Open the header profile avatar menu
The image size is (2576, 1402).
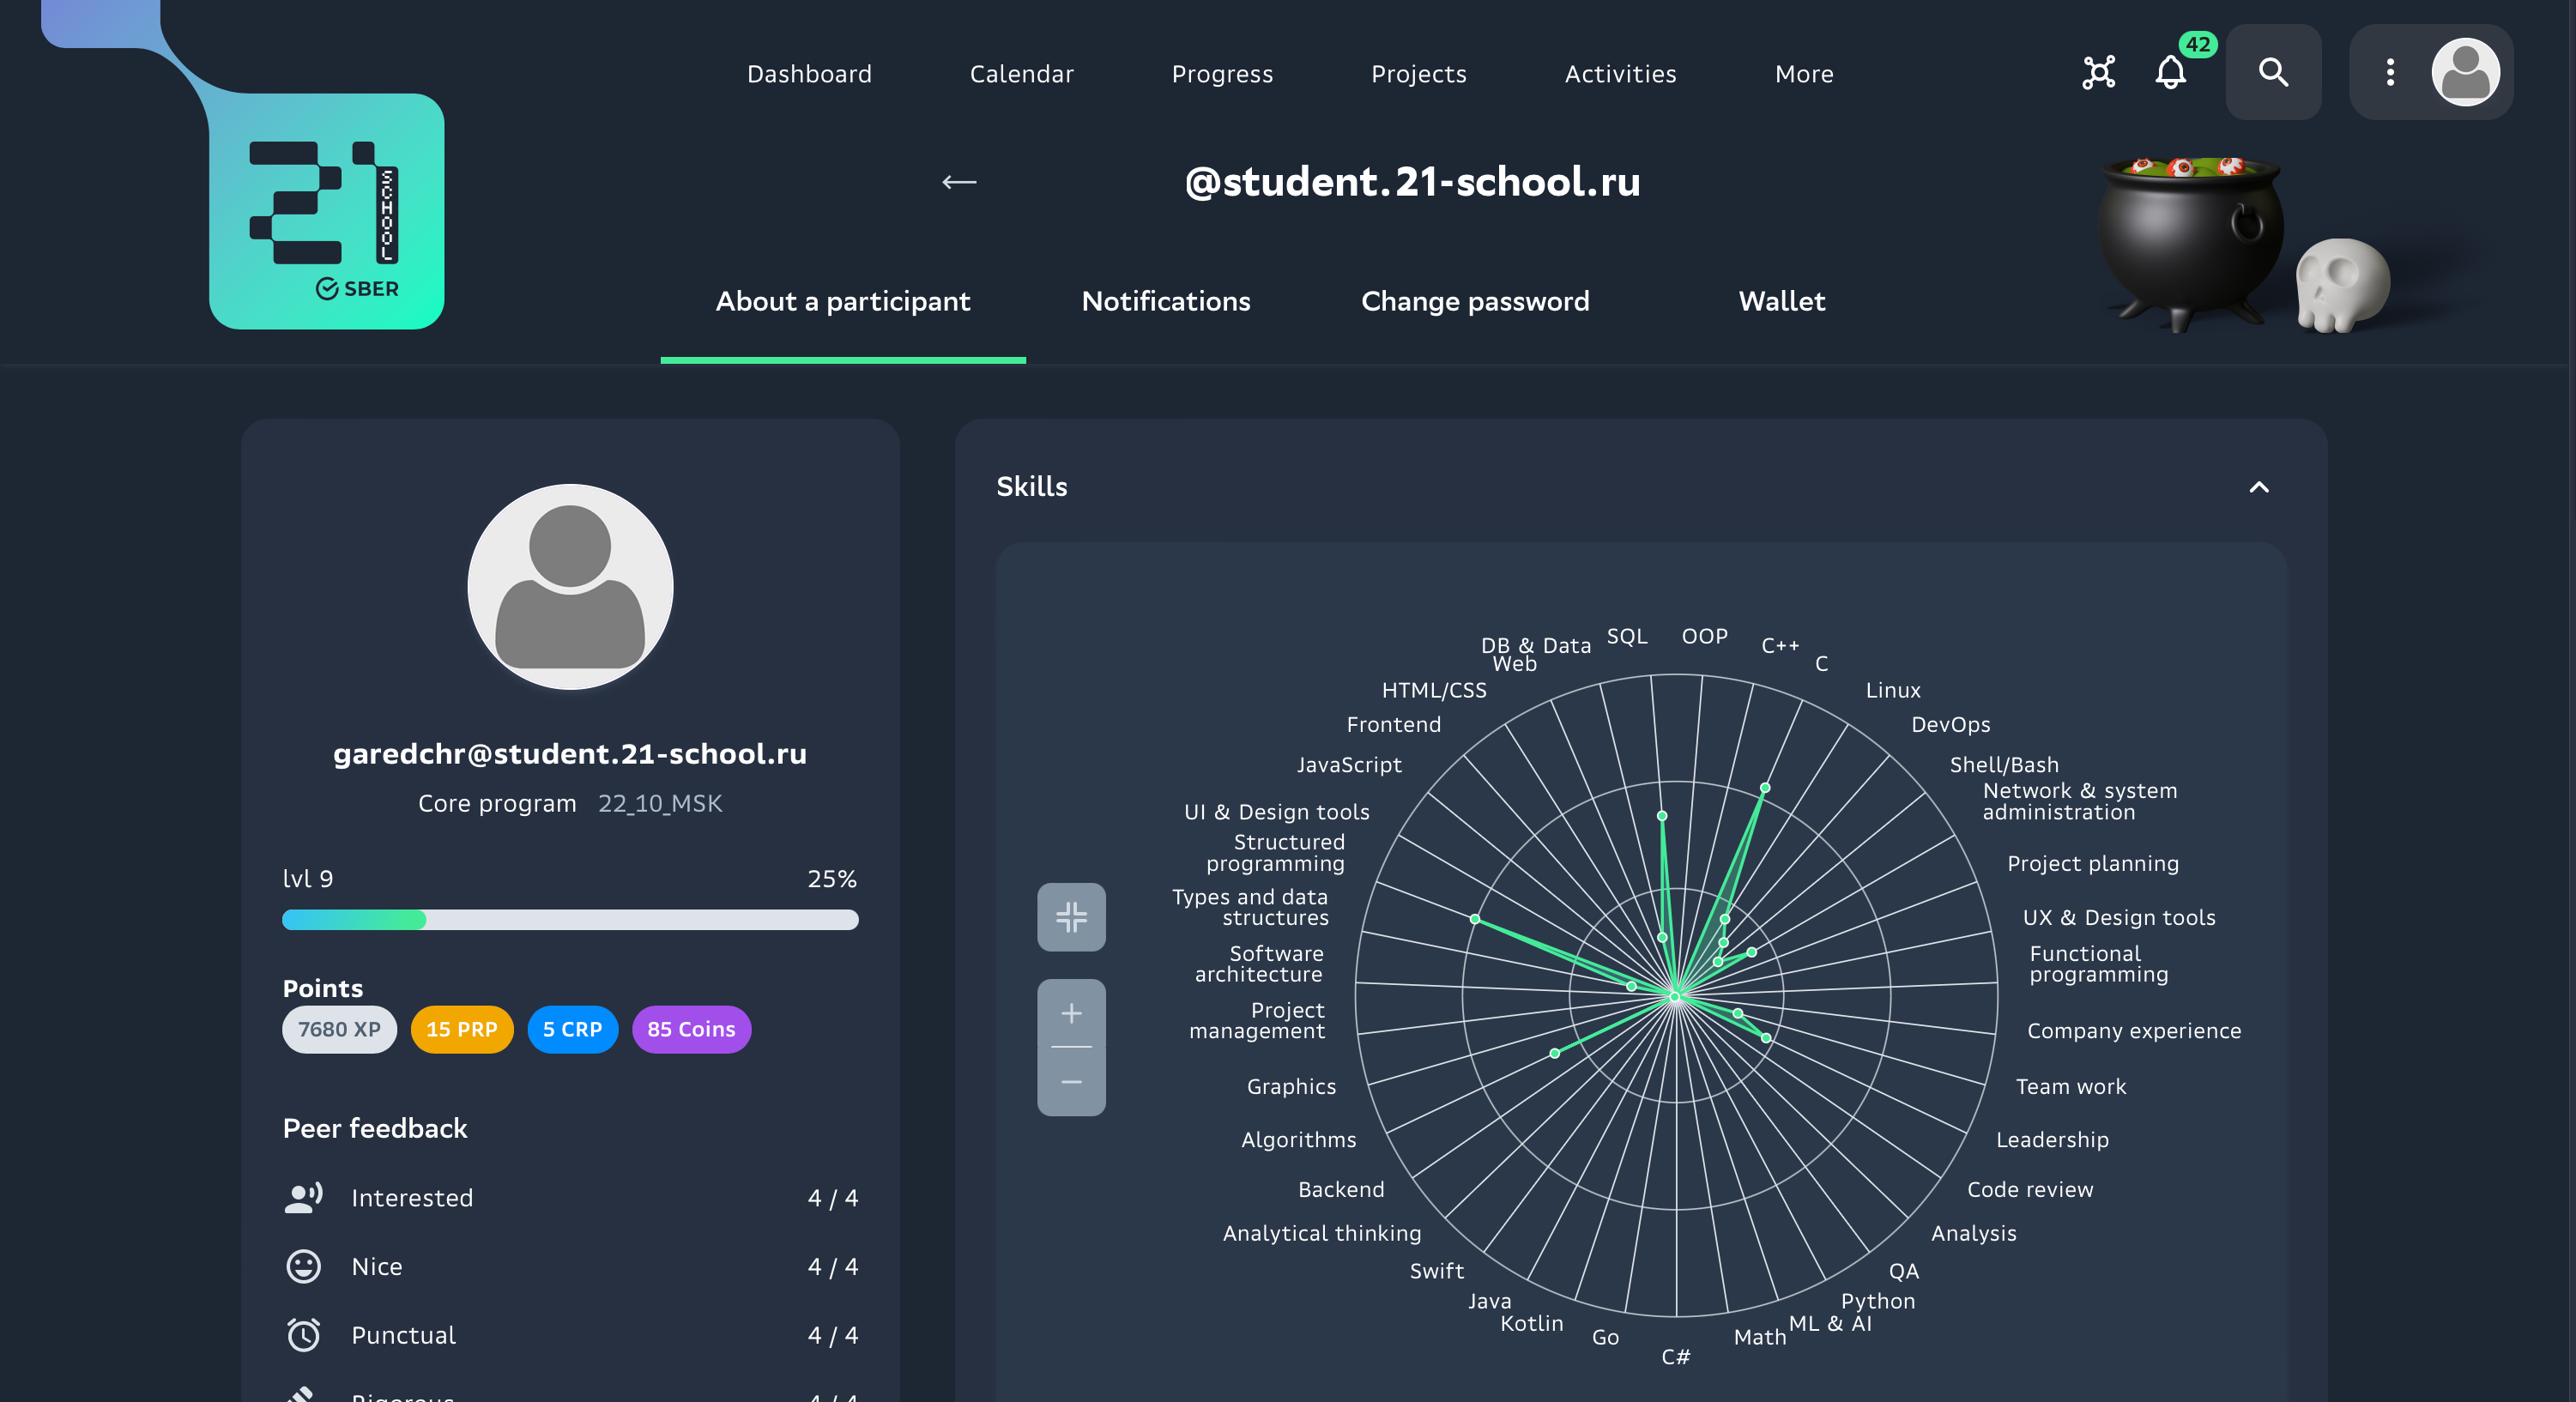click(x=2465, y=73)
